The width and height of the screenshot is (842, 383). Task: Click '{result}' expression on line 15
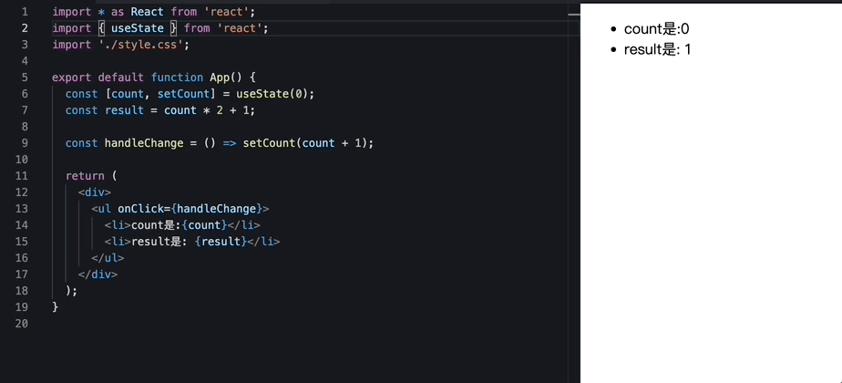(x=221, y=242)
